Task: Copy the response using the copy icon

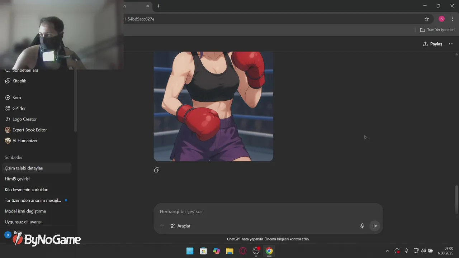Action: [157, 170]
